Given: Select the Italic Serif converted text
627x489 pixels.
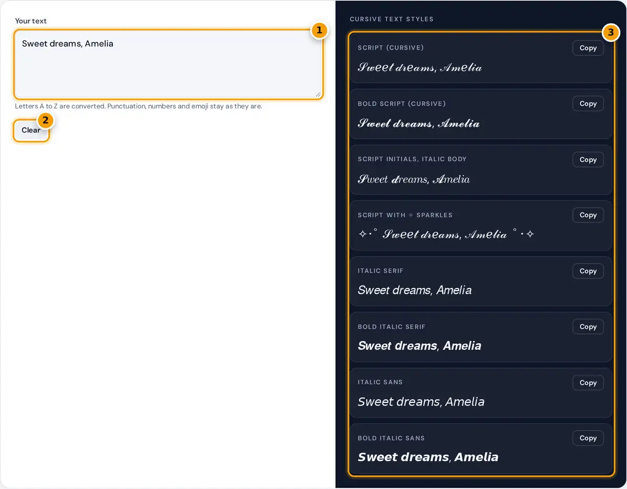Looking at the screenshot, I should 415,290.
